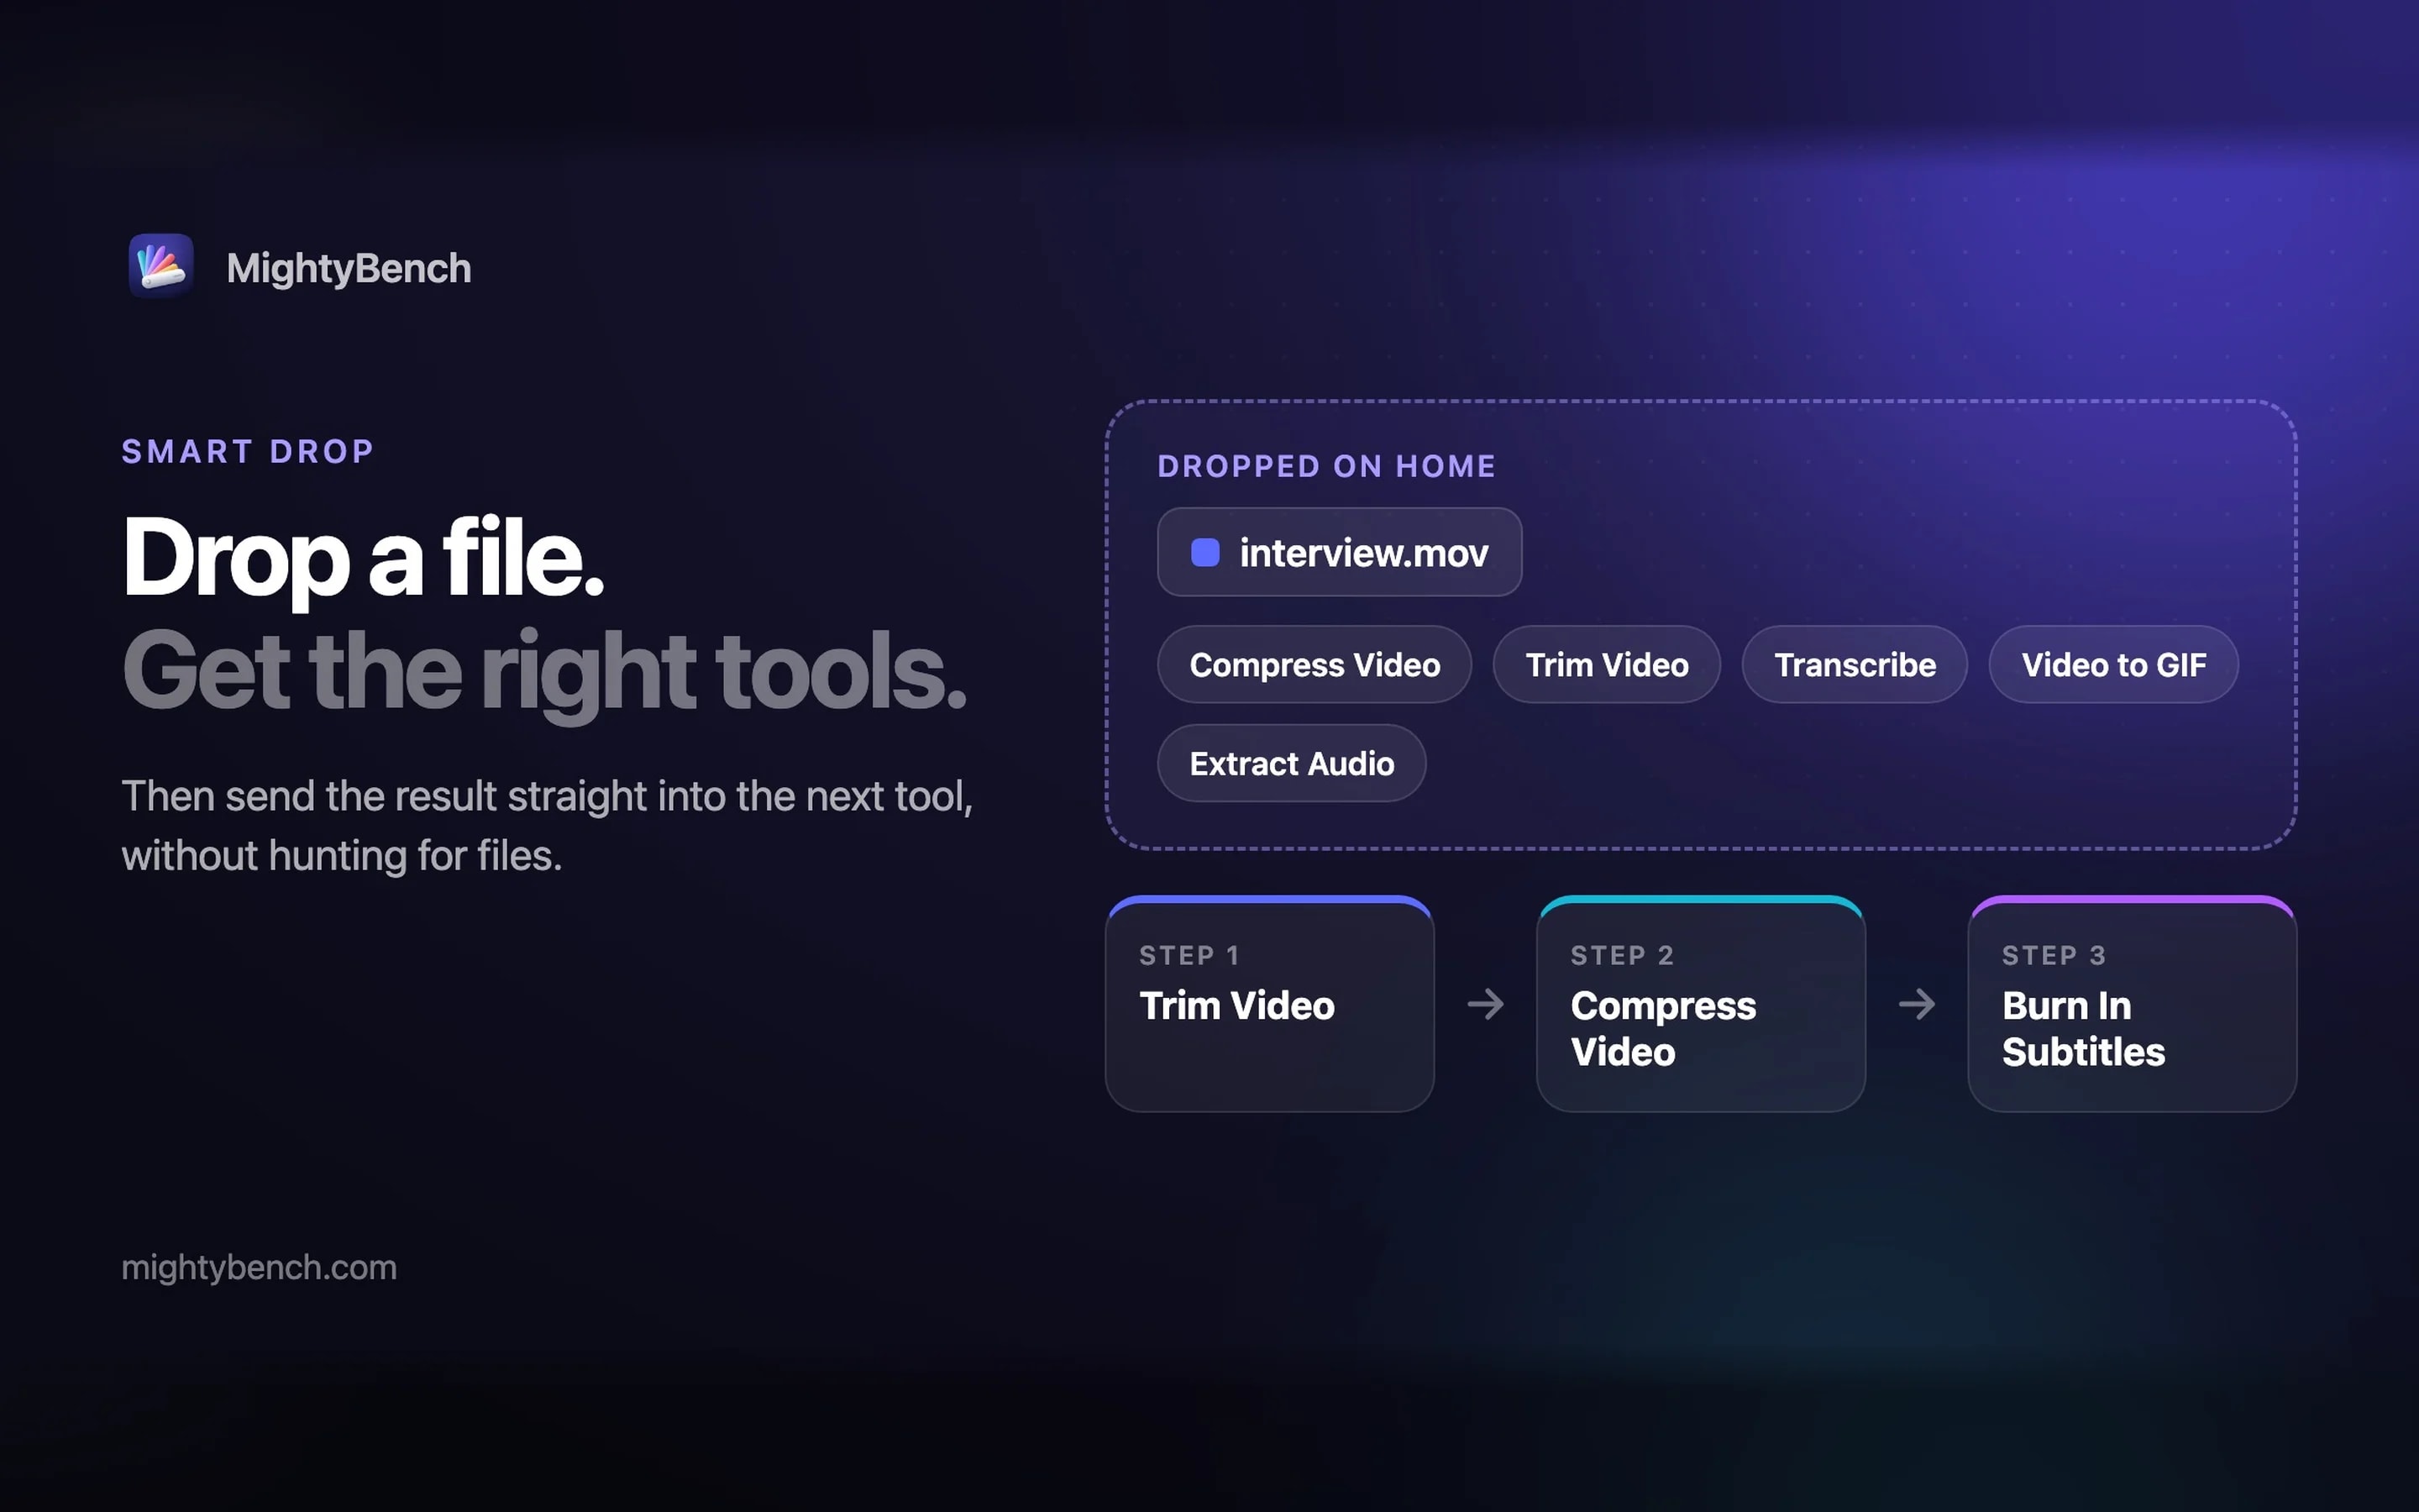
Task: Click the blue file icon beside interview.mov
Action: [1205, 552]
